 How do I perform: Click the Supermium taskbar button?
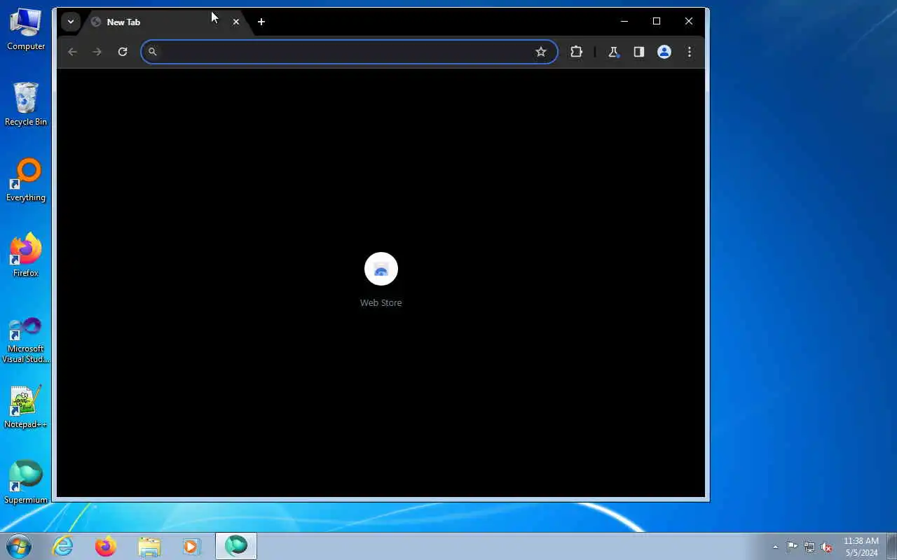tap(236, 546)
